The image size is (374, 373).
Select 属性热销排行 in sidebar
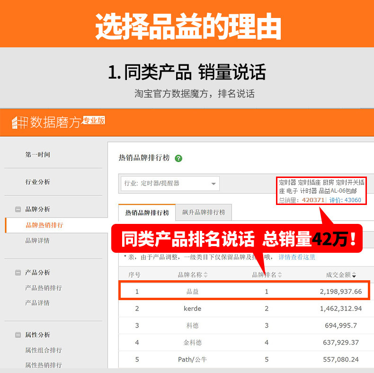[x=44, y=365]
